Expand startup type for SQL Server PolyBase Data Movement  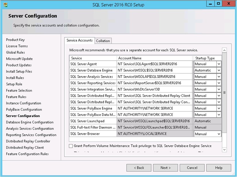coord(219,114)
